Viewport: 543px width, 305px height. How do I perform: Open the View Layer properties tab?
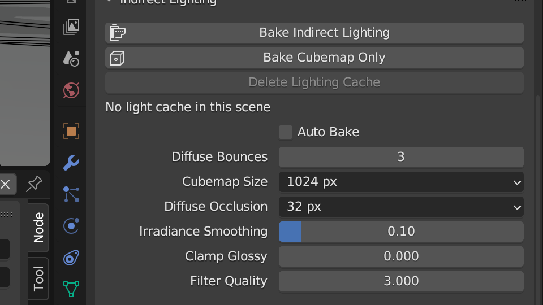(x=71, y=27)
